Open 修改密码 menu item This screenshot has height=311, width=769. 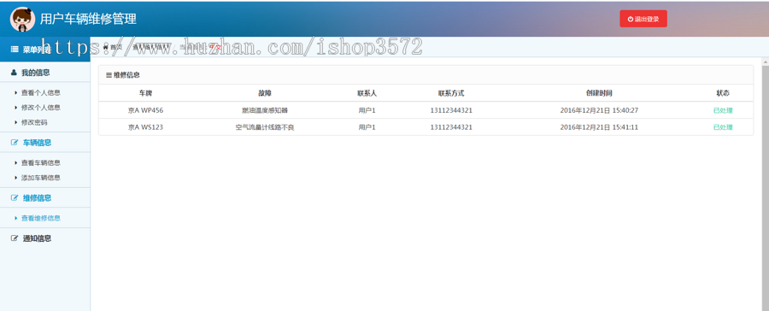(34, 123)
